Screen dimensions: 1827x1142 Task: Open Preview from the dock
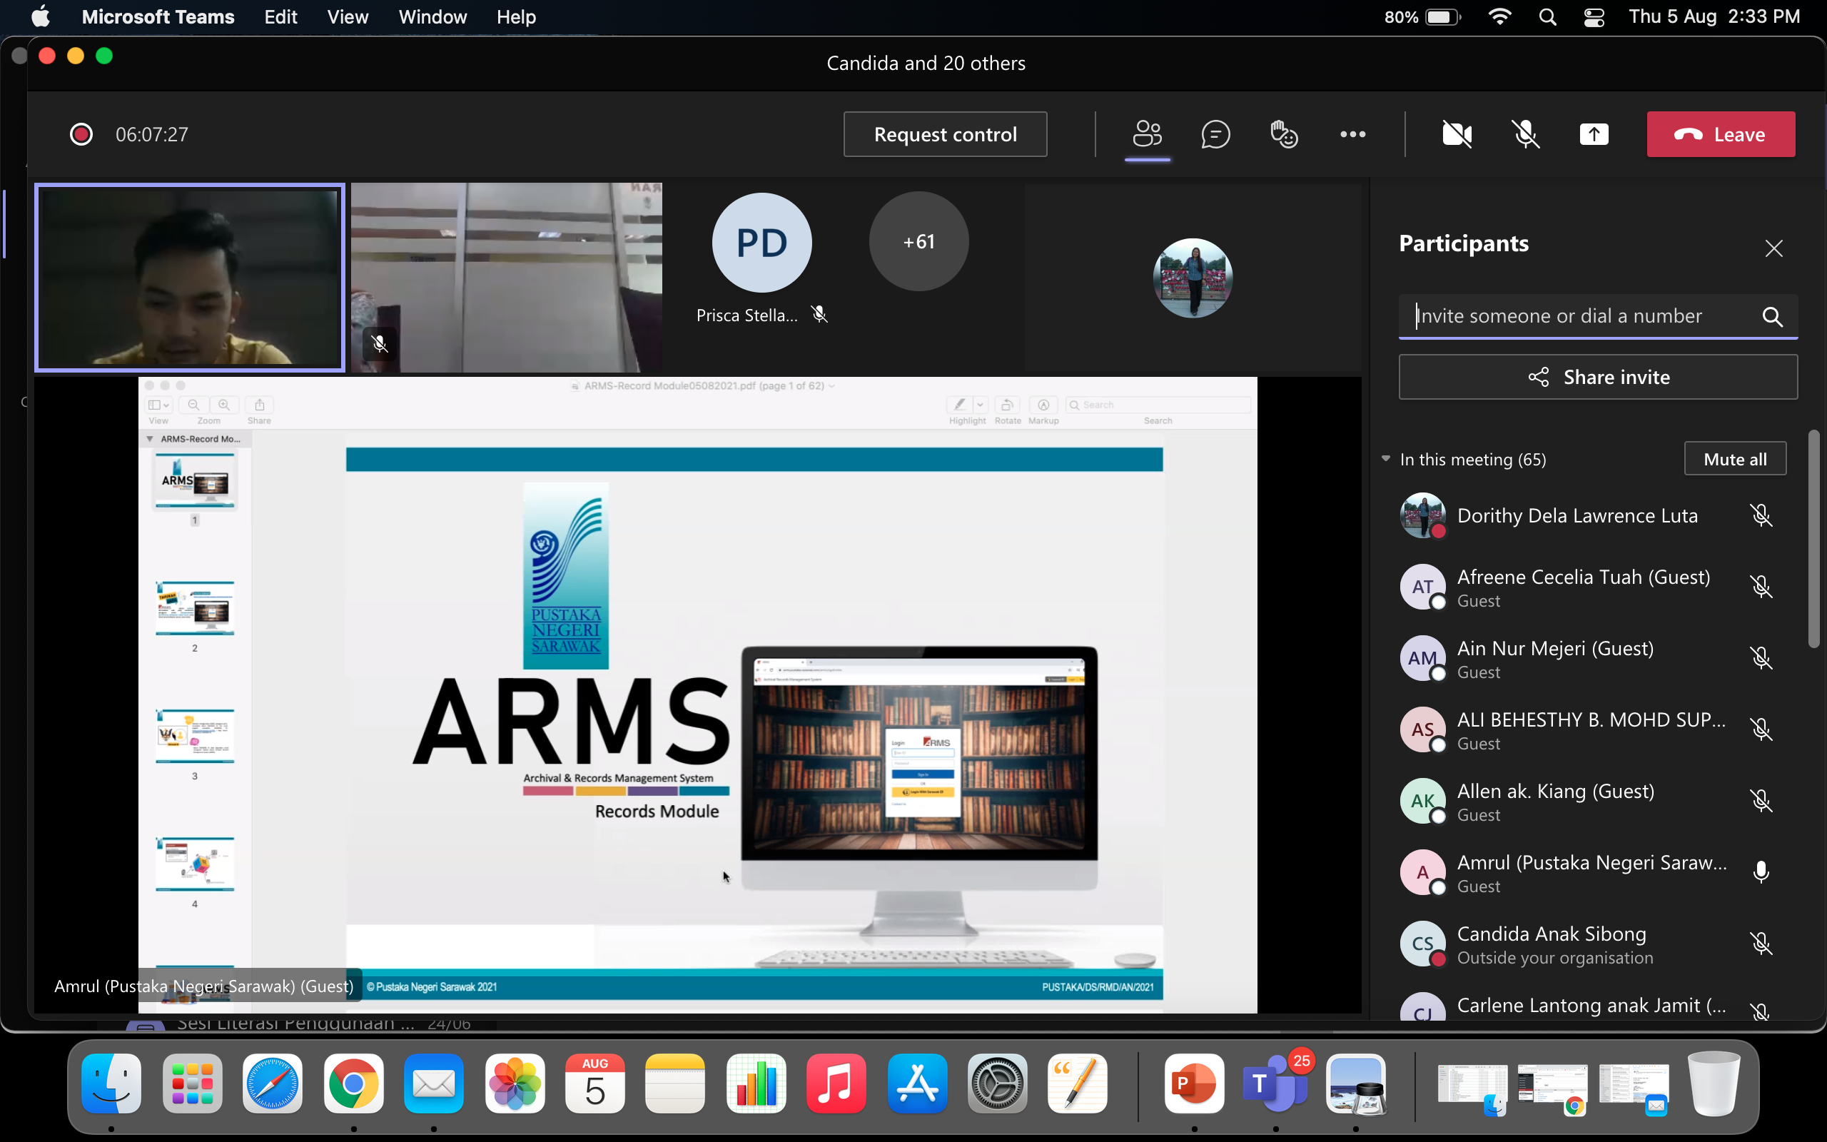point(1356,1084)
